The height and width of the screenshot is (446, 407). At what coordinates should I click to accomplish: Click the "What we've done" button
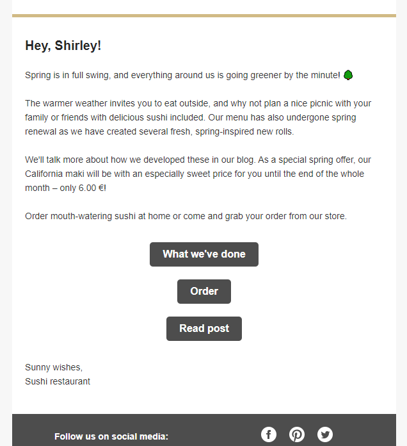click(204, 254)
